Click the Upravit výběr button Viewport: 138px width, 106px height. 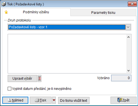[22, 78]
